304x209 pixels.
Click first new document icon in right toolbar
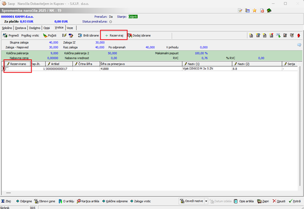pyautogui.click(x=251, y=36)
